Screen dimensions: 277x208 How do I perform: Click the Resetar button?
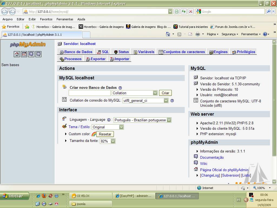point(105,134)
